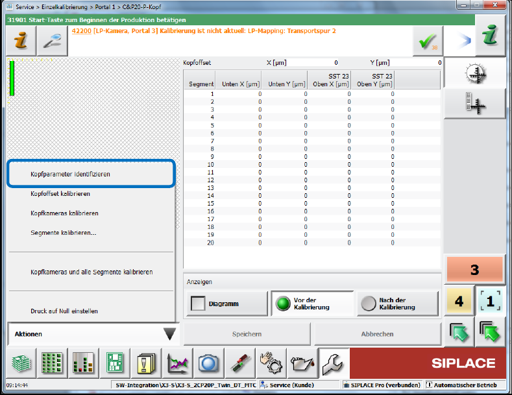Open the bar chart statistics view
This screenshot has height=395, width=512.
tap(83, 363)
